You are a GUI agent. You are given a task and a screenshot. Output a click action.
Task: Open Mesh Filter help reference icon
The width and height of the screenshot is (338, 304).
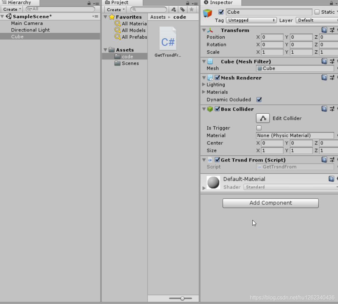point(324,61)
